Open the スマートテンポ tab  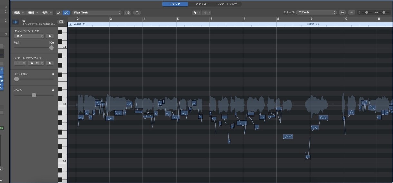pos(227,4)
